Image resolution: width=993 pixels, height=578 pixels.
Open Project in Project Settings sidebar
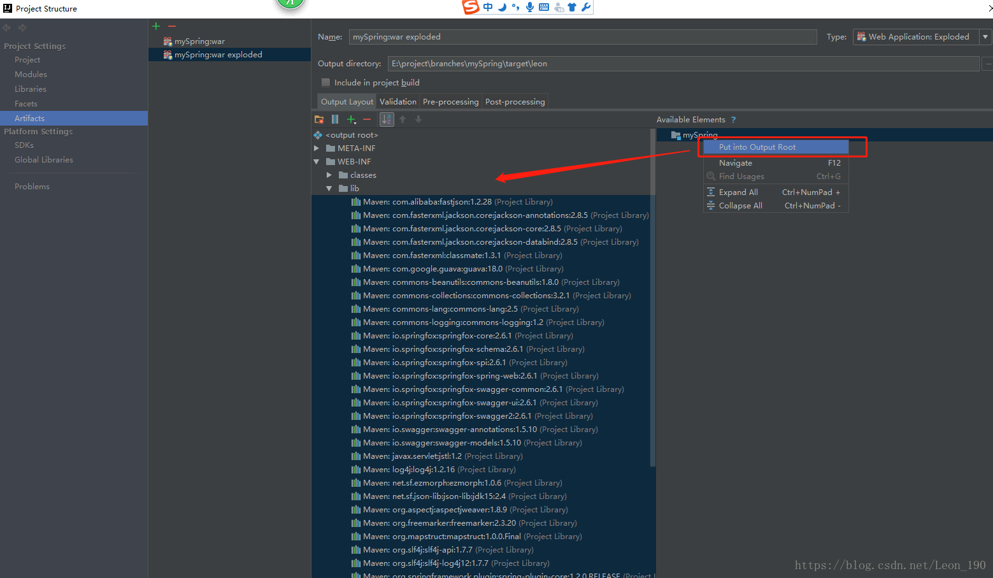point(27,60)
